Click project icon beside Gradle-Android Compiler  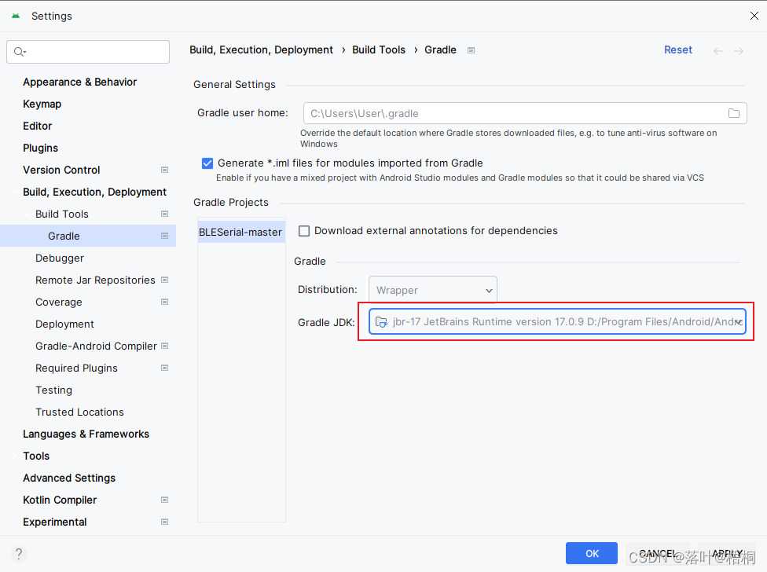coord(165,346)
